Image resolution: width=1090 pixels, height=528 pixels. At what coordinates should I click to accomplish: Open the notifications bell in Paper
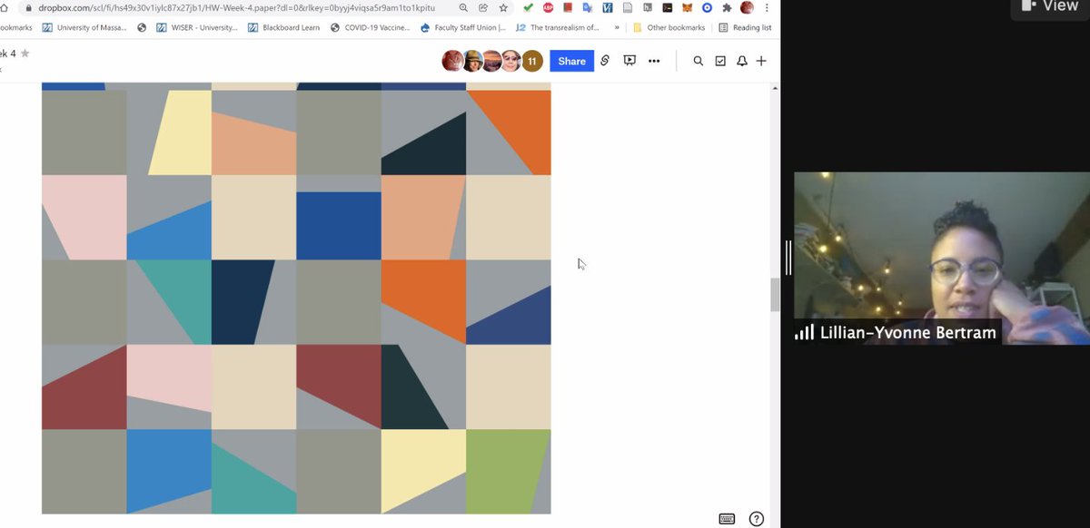click(742, 61)
